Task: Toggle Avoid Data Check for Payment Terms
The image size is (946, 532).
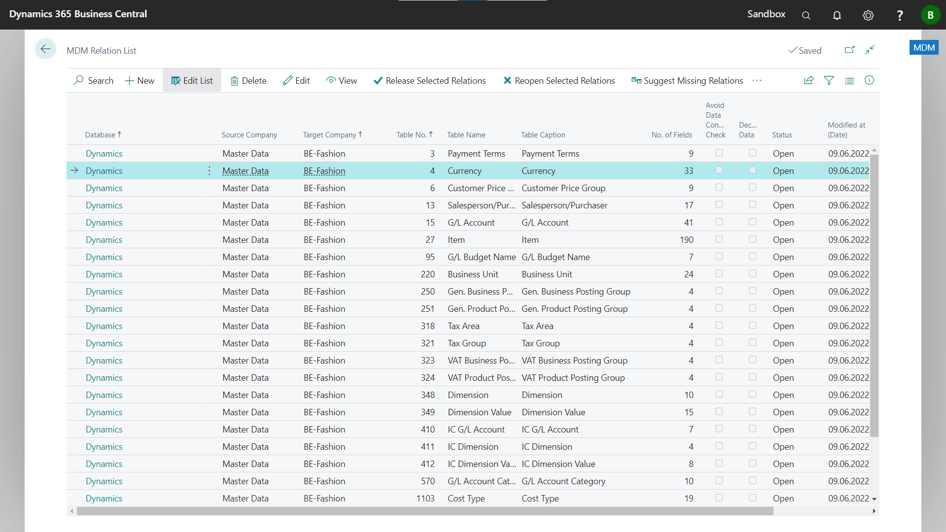Action: 719,153
